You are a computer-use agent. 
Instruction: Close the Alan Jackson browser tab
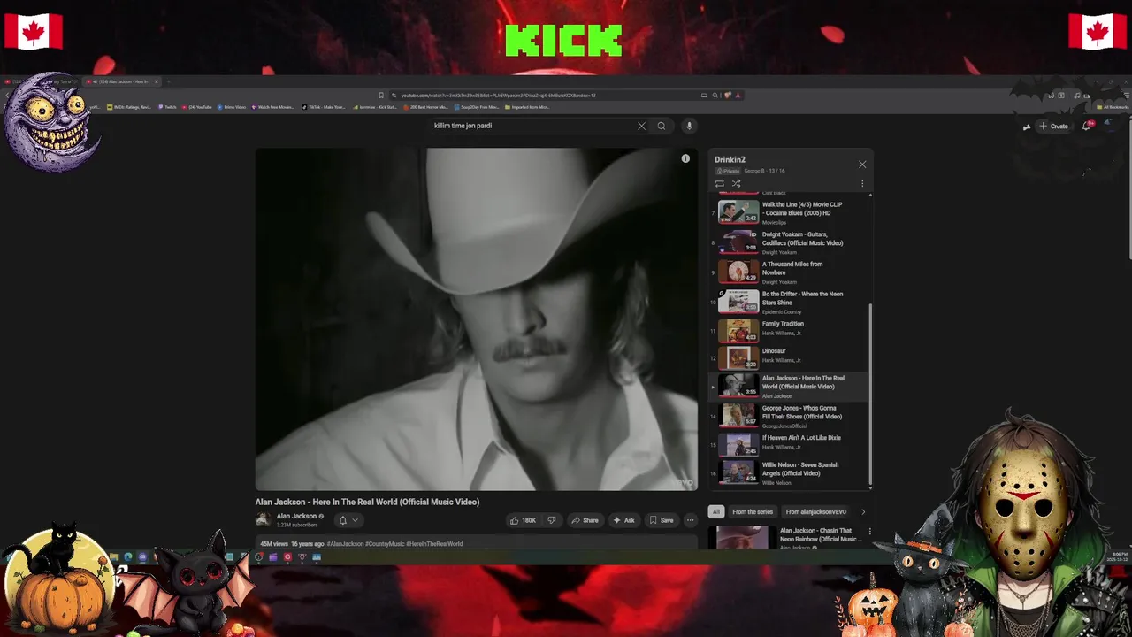(157, 81)
